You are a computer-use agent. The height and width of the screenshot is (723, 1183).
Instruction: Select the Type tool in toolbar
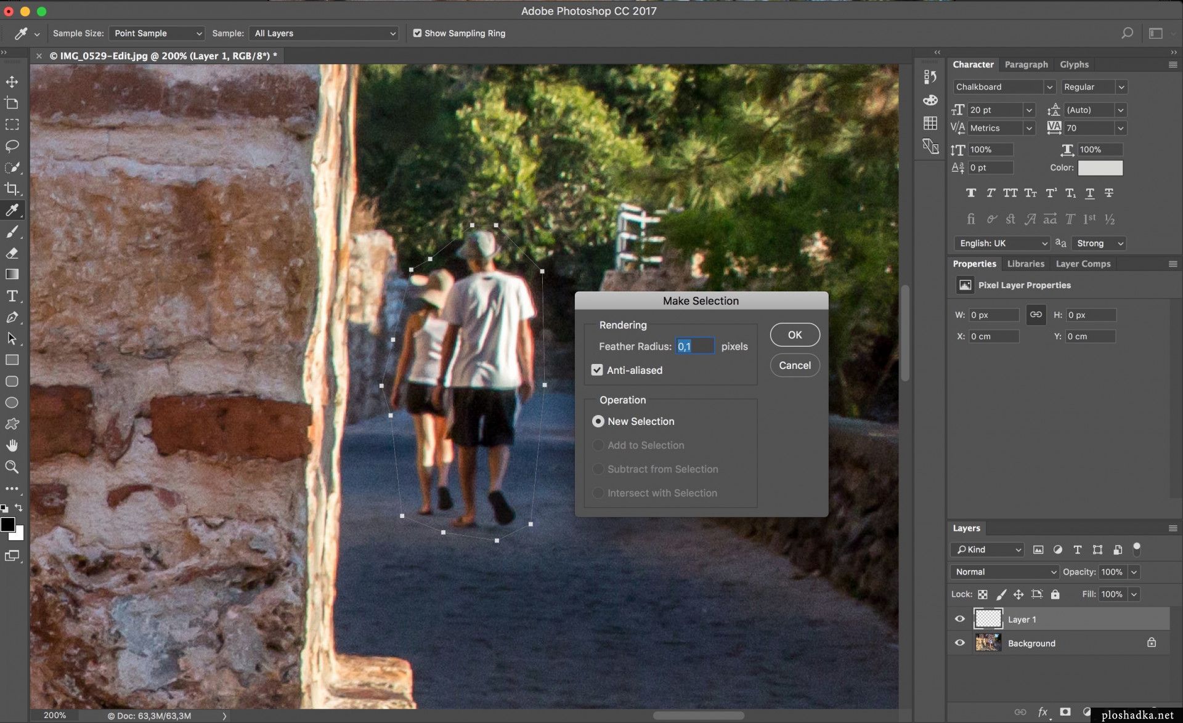12,295
